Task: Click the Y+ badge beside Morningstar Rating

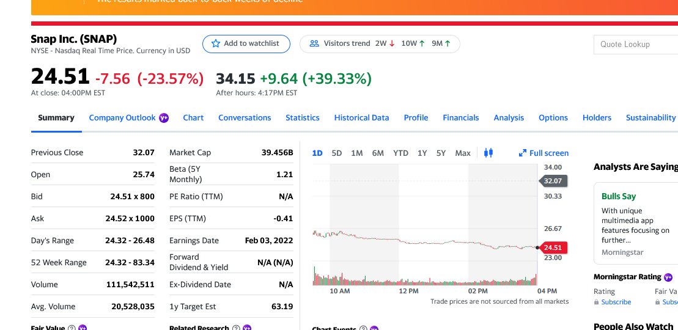Action: tap(668, 277)
